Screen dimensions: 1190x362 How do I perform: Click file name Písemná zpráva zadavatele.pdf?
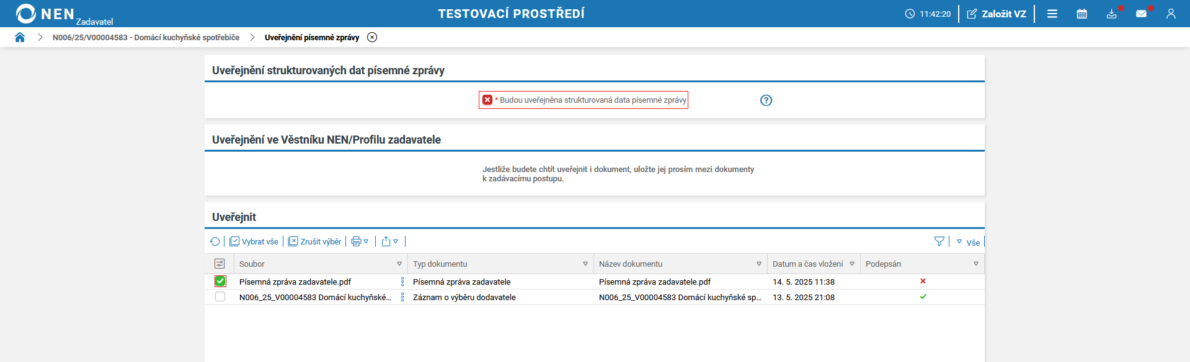point(295,282)
